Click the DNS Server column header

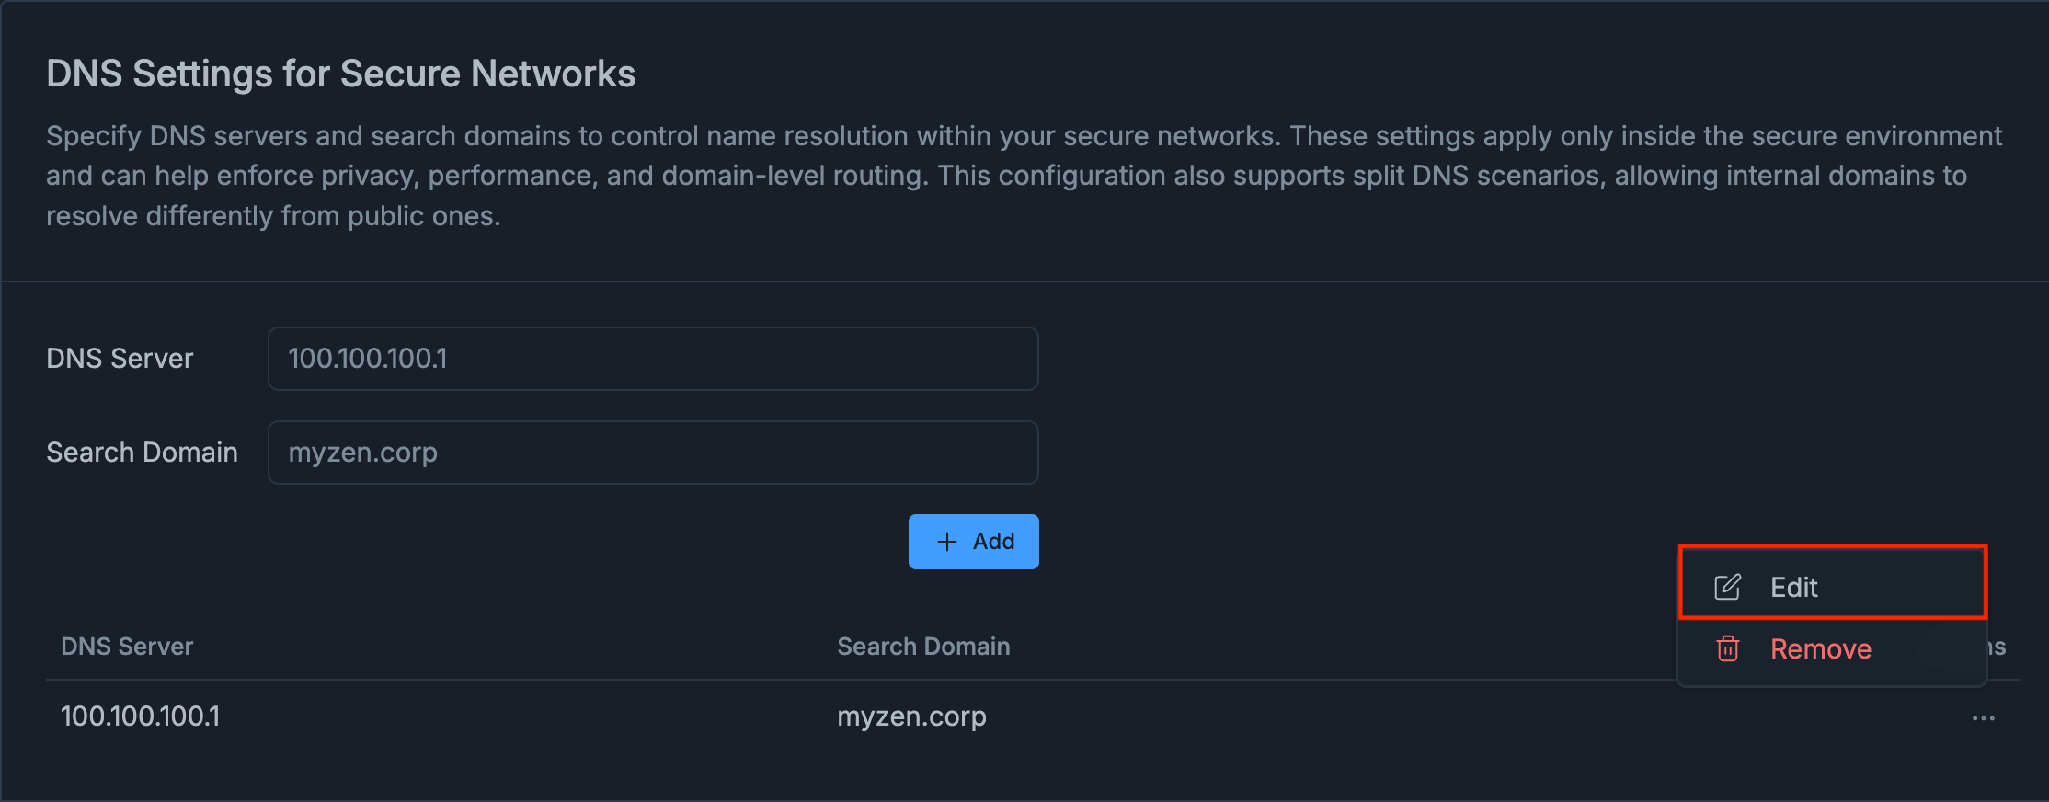point(127,646)
